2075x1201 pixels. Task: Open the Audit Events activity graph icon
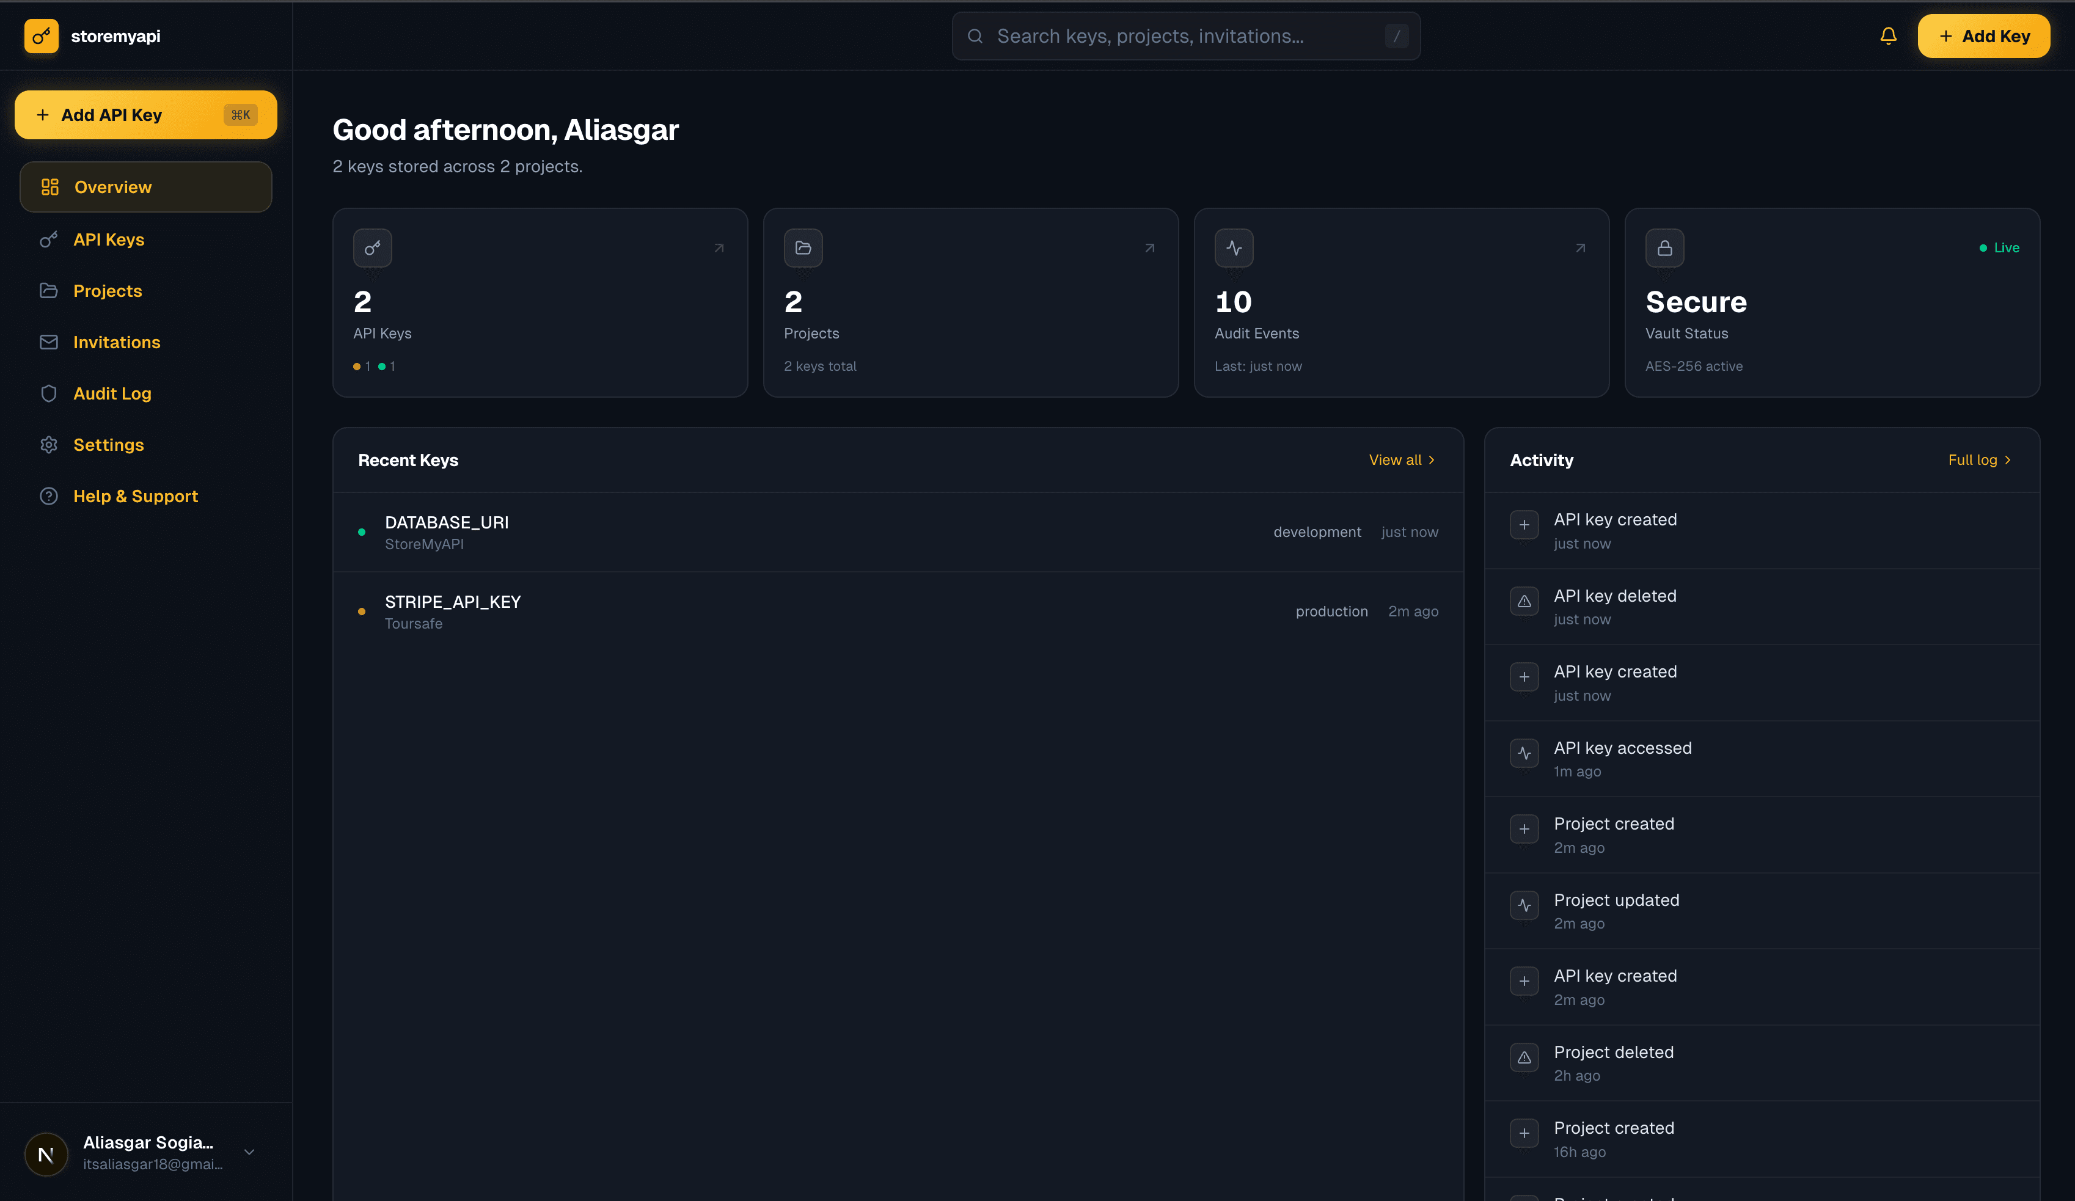click(1234, 247)
